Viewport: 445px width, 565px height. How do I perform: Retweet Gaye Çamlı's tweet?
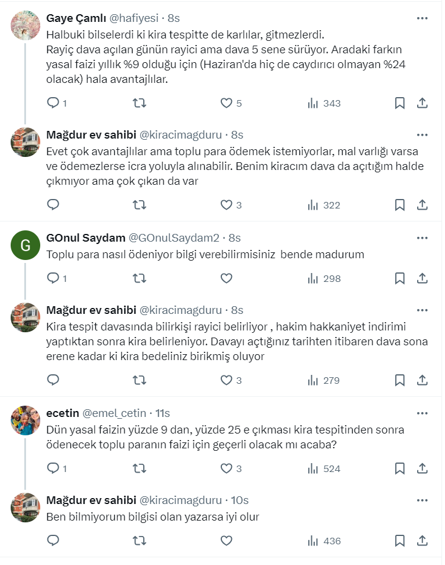click(139, 103)
